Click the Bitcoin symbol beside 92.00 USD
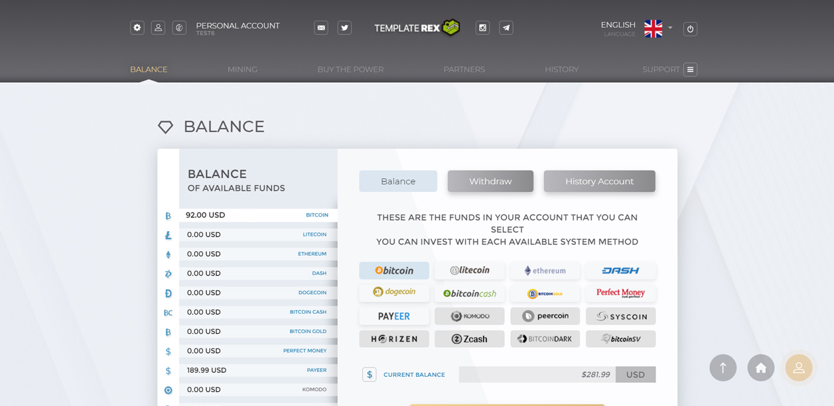 [x=168, y=216]
